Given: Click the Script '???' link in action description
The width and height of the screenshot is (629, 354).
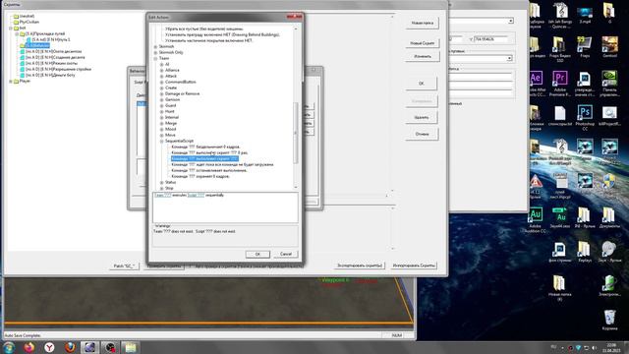Looking at the screenshot, I should pos(196,195).
